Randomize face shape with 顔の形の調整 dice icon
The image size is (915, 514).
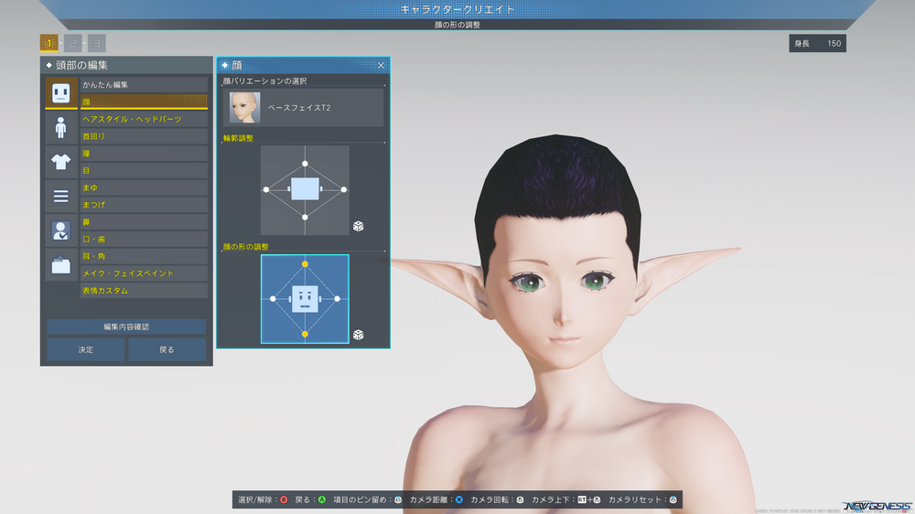coord(359,335)
